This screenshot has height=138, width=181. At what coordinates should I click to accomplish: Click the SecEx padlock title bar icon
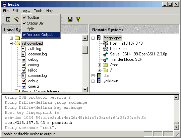click(x=4, y=4)
